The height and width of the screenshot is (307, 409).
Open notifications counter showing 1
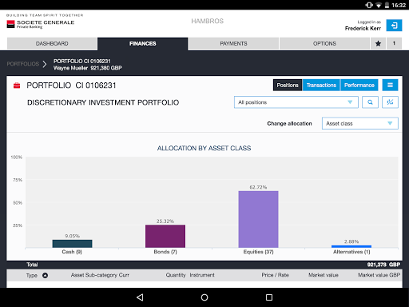(x=394, y=43)
